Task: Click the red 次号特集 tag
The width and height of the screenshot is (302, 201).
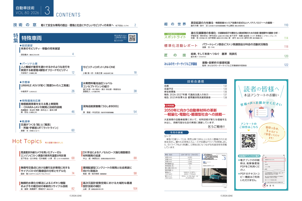Action: pos(169,106)
